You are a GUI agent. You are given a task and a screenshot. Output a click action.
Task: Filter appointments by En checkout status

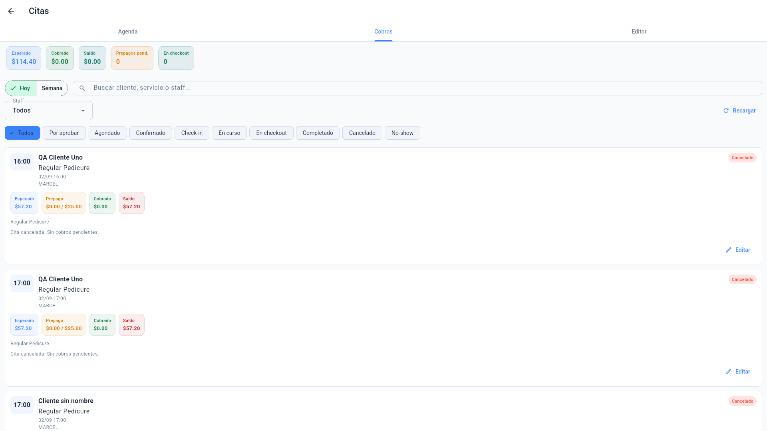pyautogui.click(x=272, y=133)
